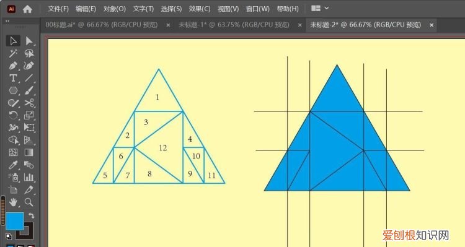Screen dimensions: 465x247
Task: Select the Rotate tool
Action: point(13,115)
